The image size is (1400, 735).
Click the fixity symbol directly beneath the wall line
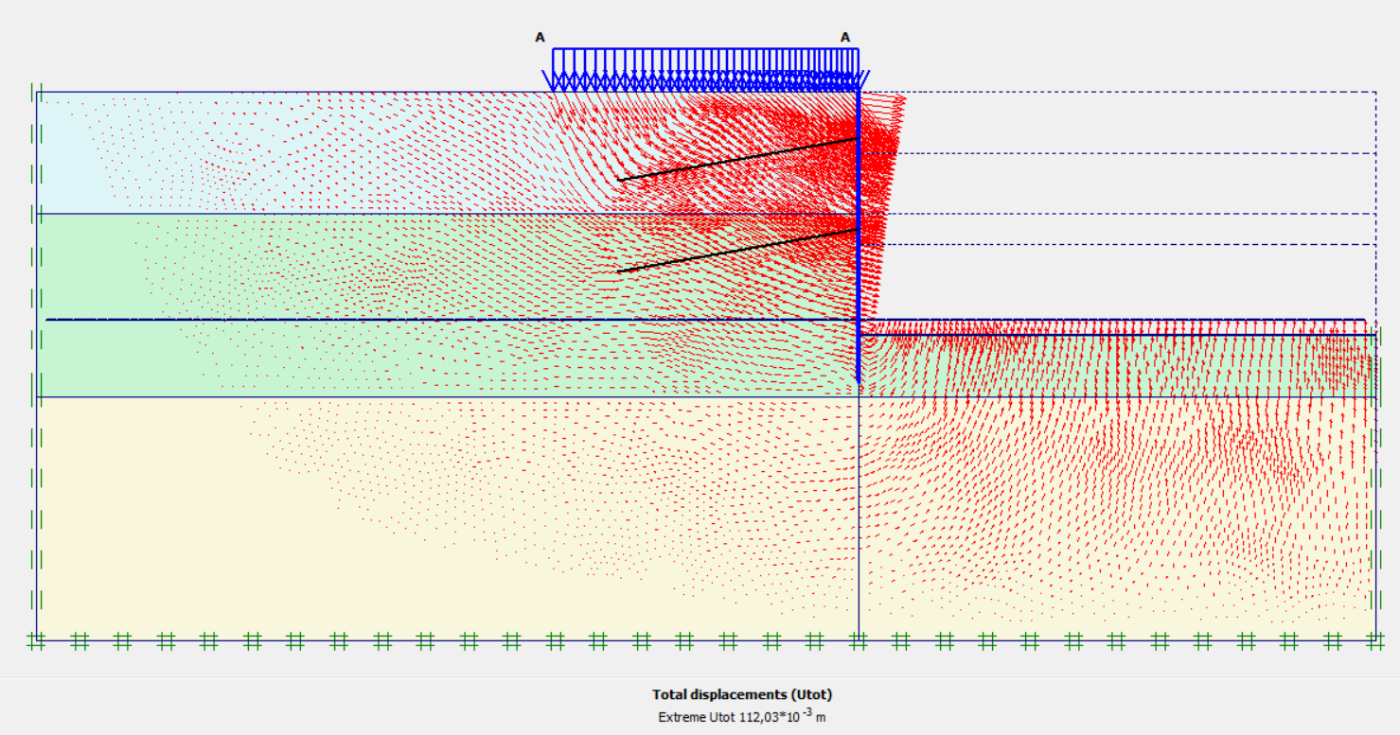tap(859, 641)
